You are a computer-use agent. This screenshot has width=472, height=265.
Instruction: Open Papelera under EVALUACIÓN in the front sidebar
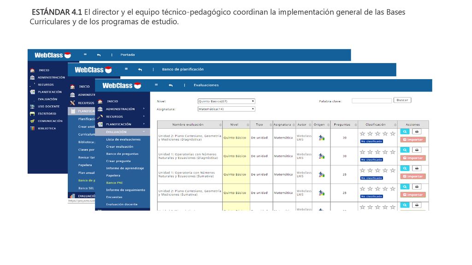113,175
